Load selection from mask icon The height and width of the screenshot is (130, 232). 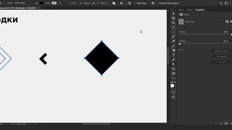216,123
